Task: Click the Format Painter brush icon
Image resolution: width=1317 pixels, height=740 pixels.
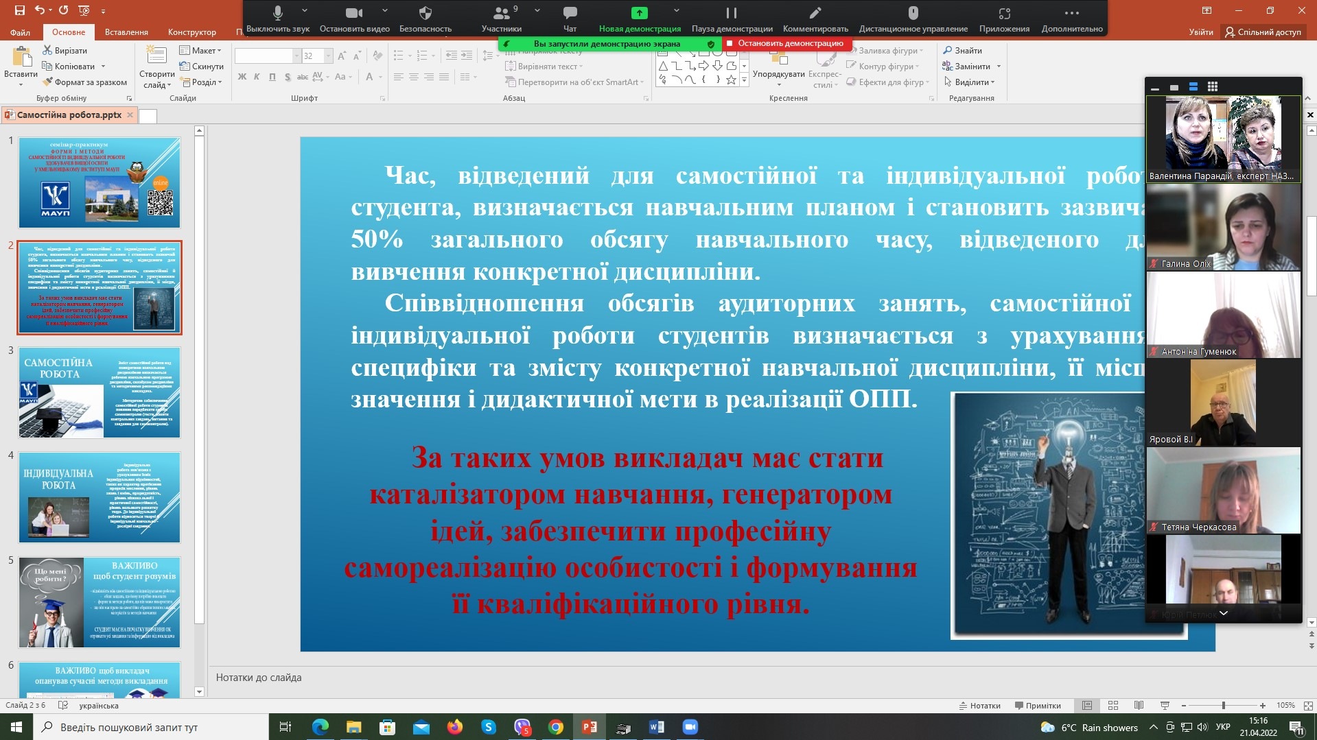Action: [47, 82]
